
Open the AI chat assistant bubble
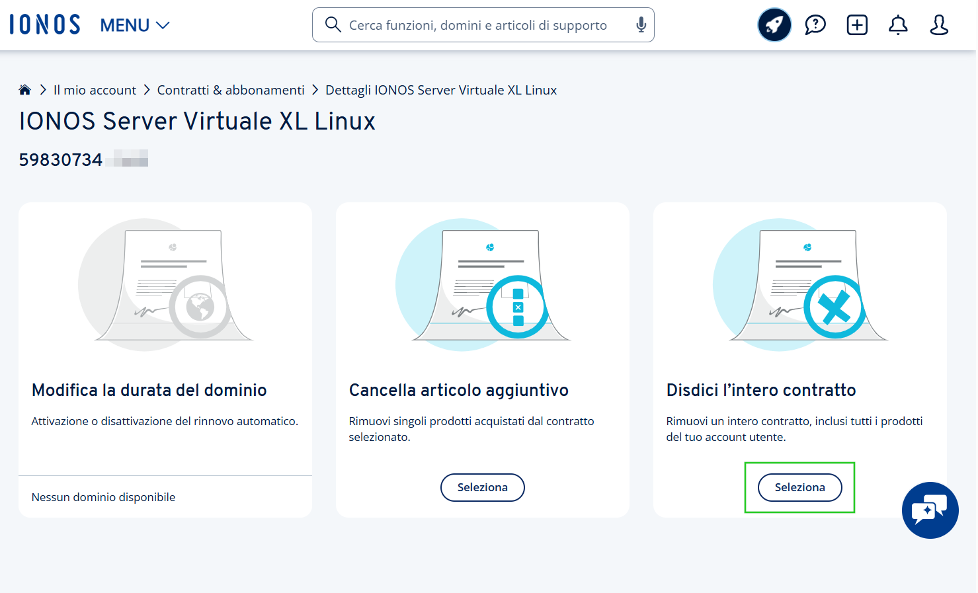click(930, 510)
